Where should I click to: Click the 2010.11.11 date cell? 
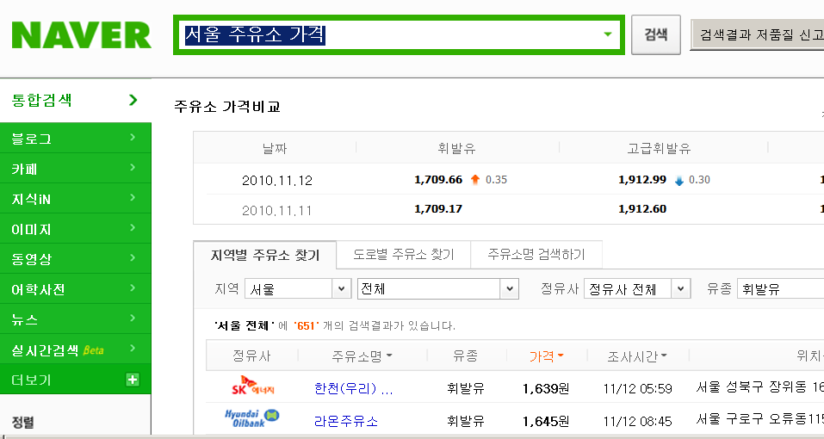(277, 211)
